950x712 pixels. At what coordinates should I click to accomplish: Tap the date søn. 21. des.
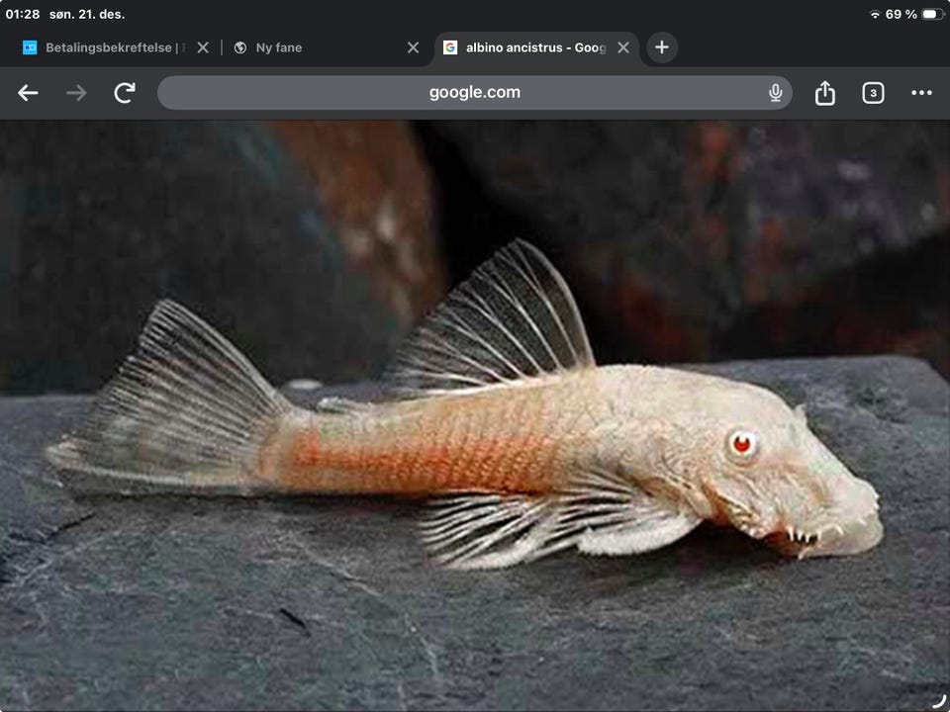point(87,14)
